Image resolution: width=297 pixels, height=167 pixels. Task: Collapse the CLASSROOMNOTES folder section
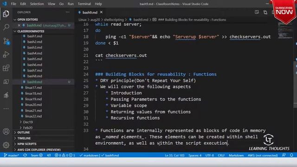(x=31, y=31)
